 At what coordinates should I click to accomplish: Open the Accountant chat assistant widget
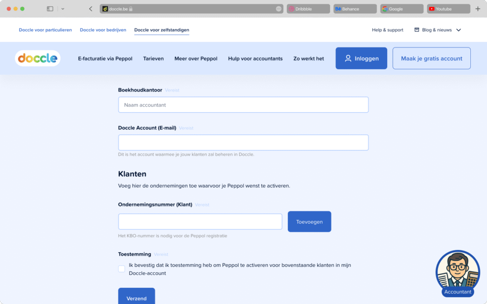coord(457,272)
